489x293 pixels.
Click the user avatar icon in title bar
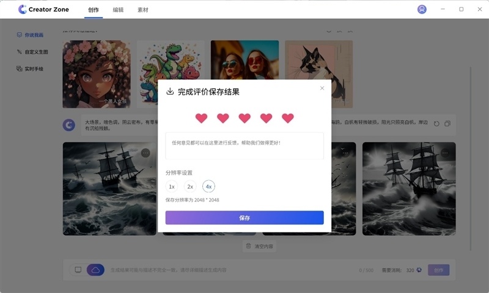coord(422,9)
